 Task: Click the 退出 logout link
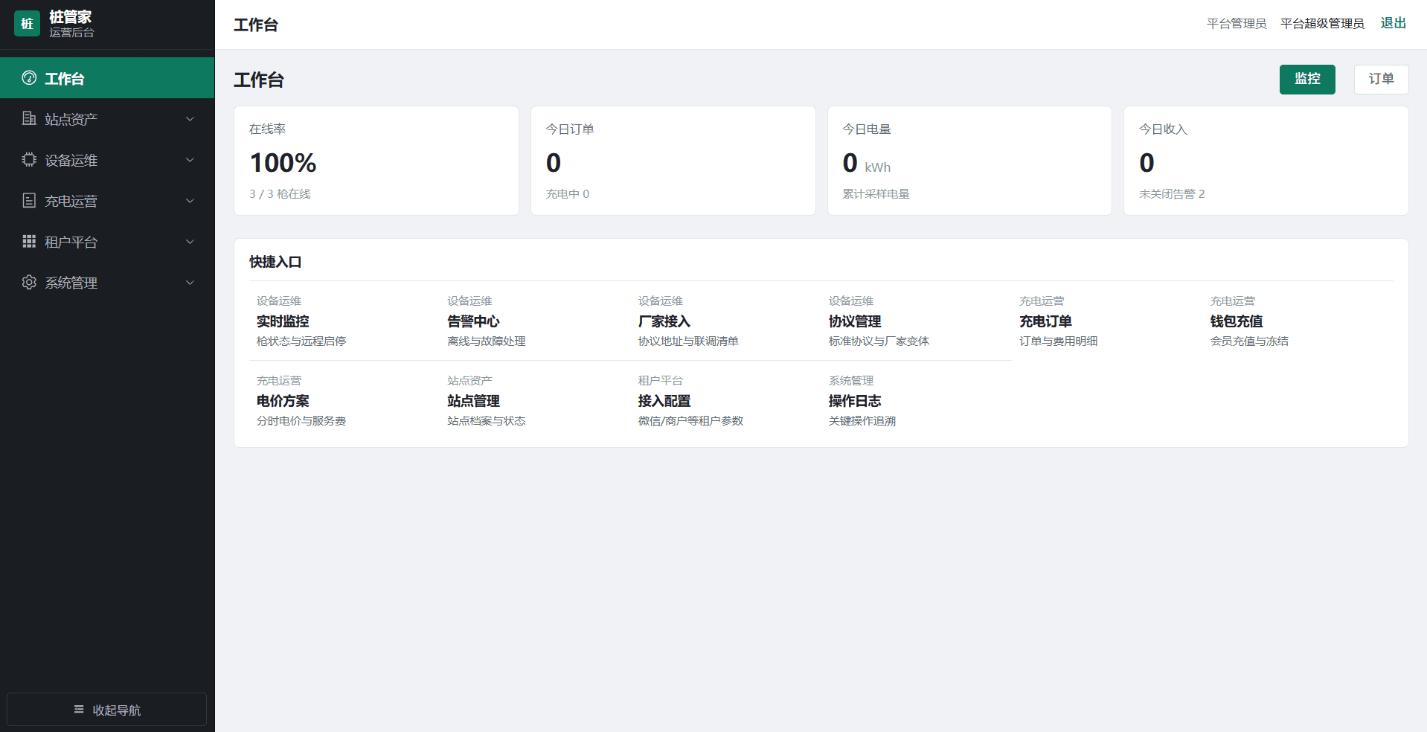1393,23
